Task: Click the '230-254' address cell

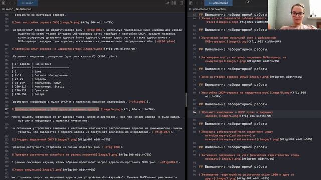Action: point(20,94)
